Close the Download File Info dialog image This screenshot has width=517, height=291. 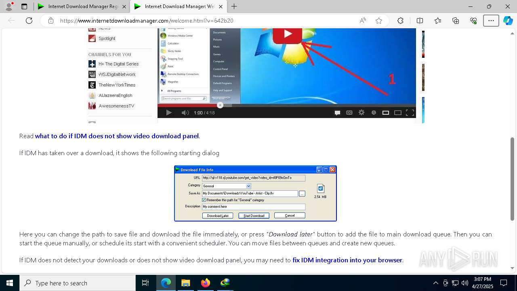click(x=332, y=170)
